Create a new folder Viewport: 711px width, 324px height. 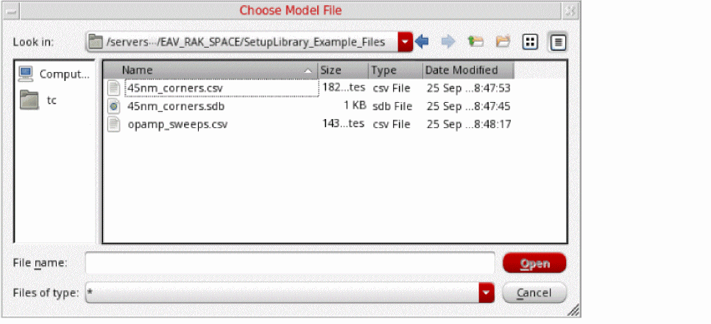[x=503, y=42]
